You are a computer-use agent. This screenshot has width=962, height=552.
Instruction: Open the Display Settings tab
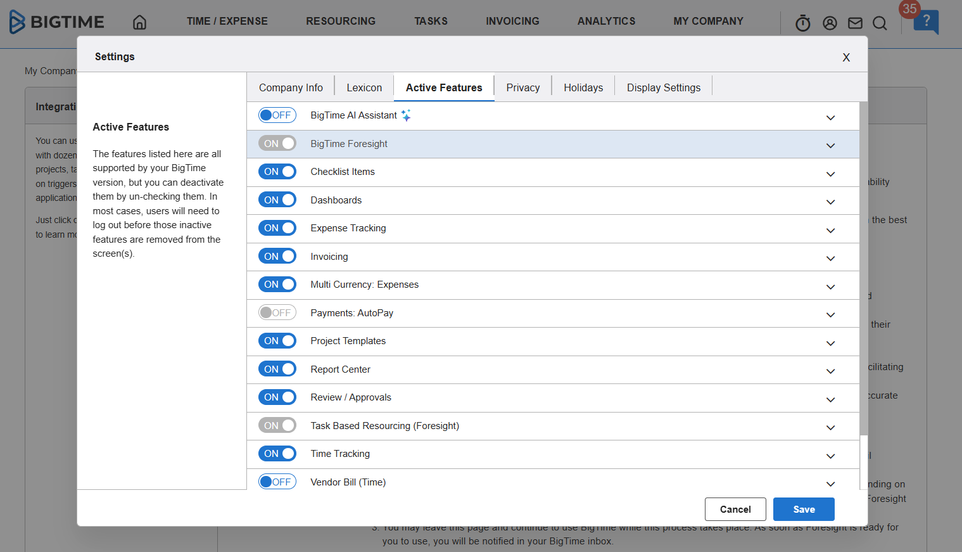pos(664,87)
